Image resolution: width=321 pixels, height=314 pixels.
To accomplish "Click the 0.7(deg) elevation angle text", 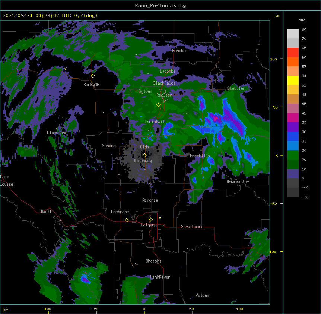I will coord(86,16).
